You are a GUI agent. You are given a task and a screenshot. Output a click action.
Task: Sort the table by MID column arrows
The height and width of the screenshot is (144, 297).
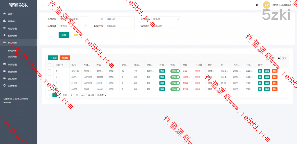[62, 65]
